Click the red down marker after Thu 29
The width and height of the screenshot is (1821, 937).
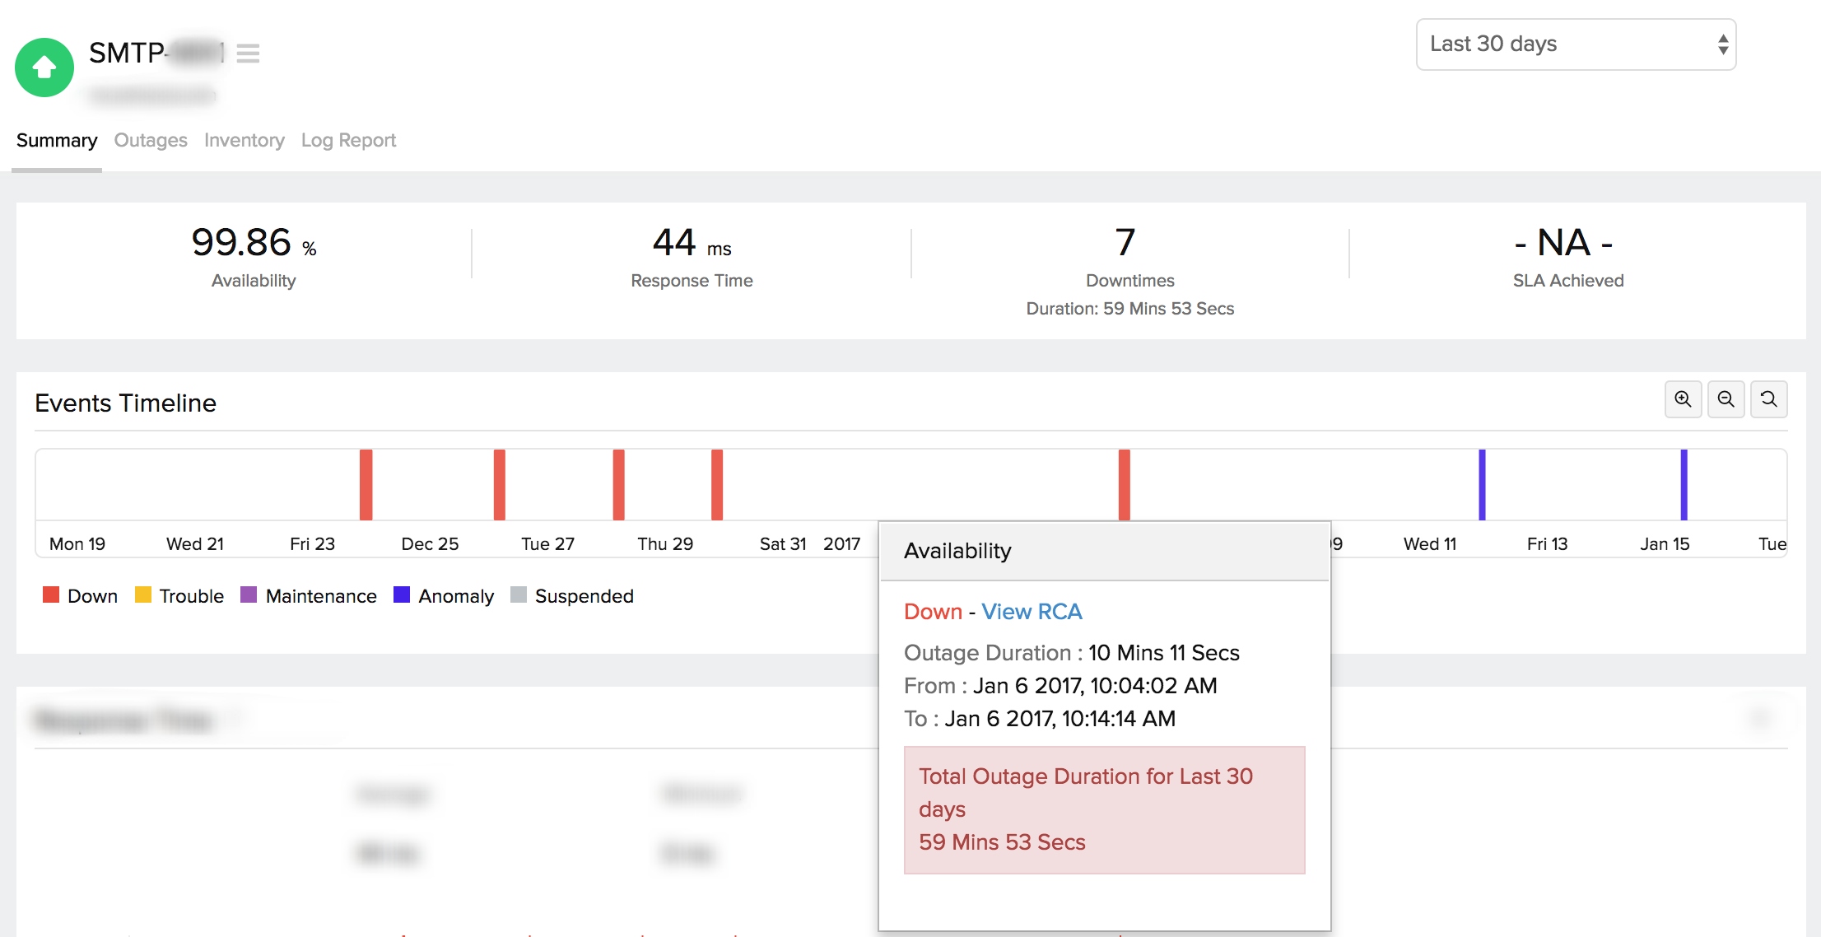pos(717,485)
